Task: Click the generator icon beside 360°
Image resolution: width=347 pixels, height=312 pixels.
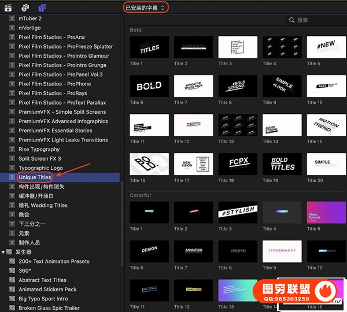Action: pos(13,270)
